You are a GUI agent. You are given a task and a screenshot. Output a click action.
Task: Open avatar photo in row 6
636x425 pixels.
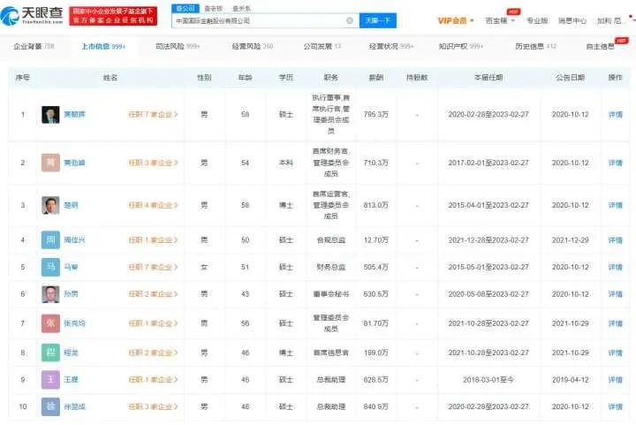point(50,294)
